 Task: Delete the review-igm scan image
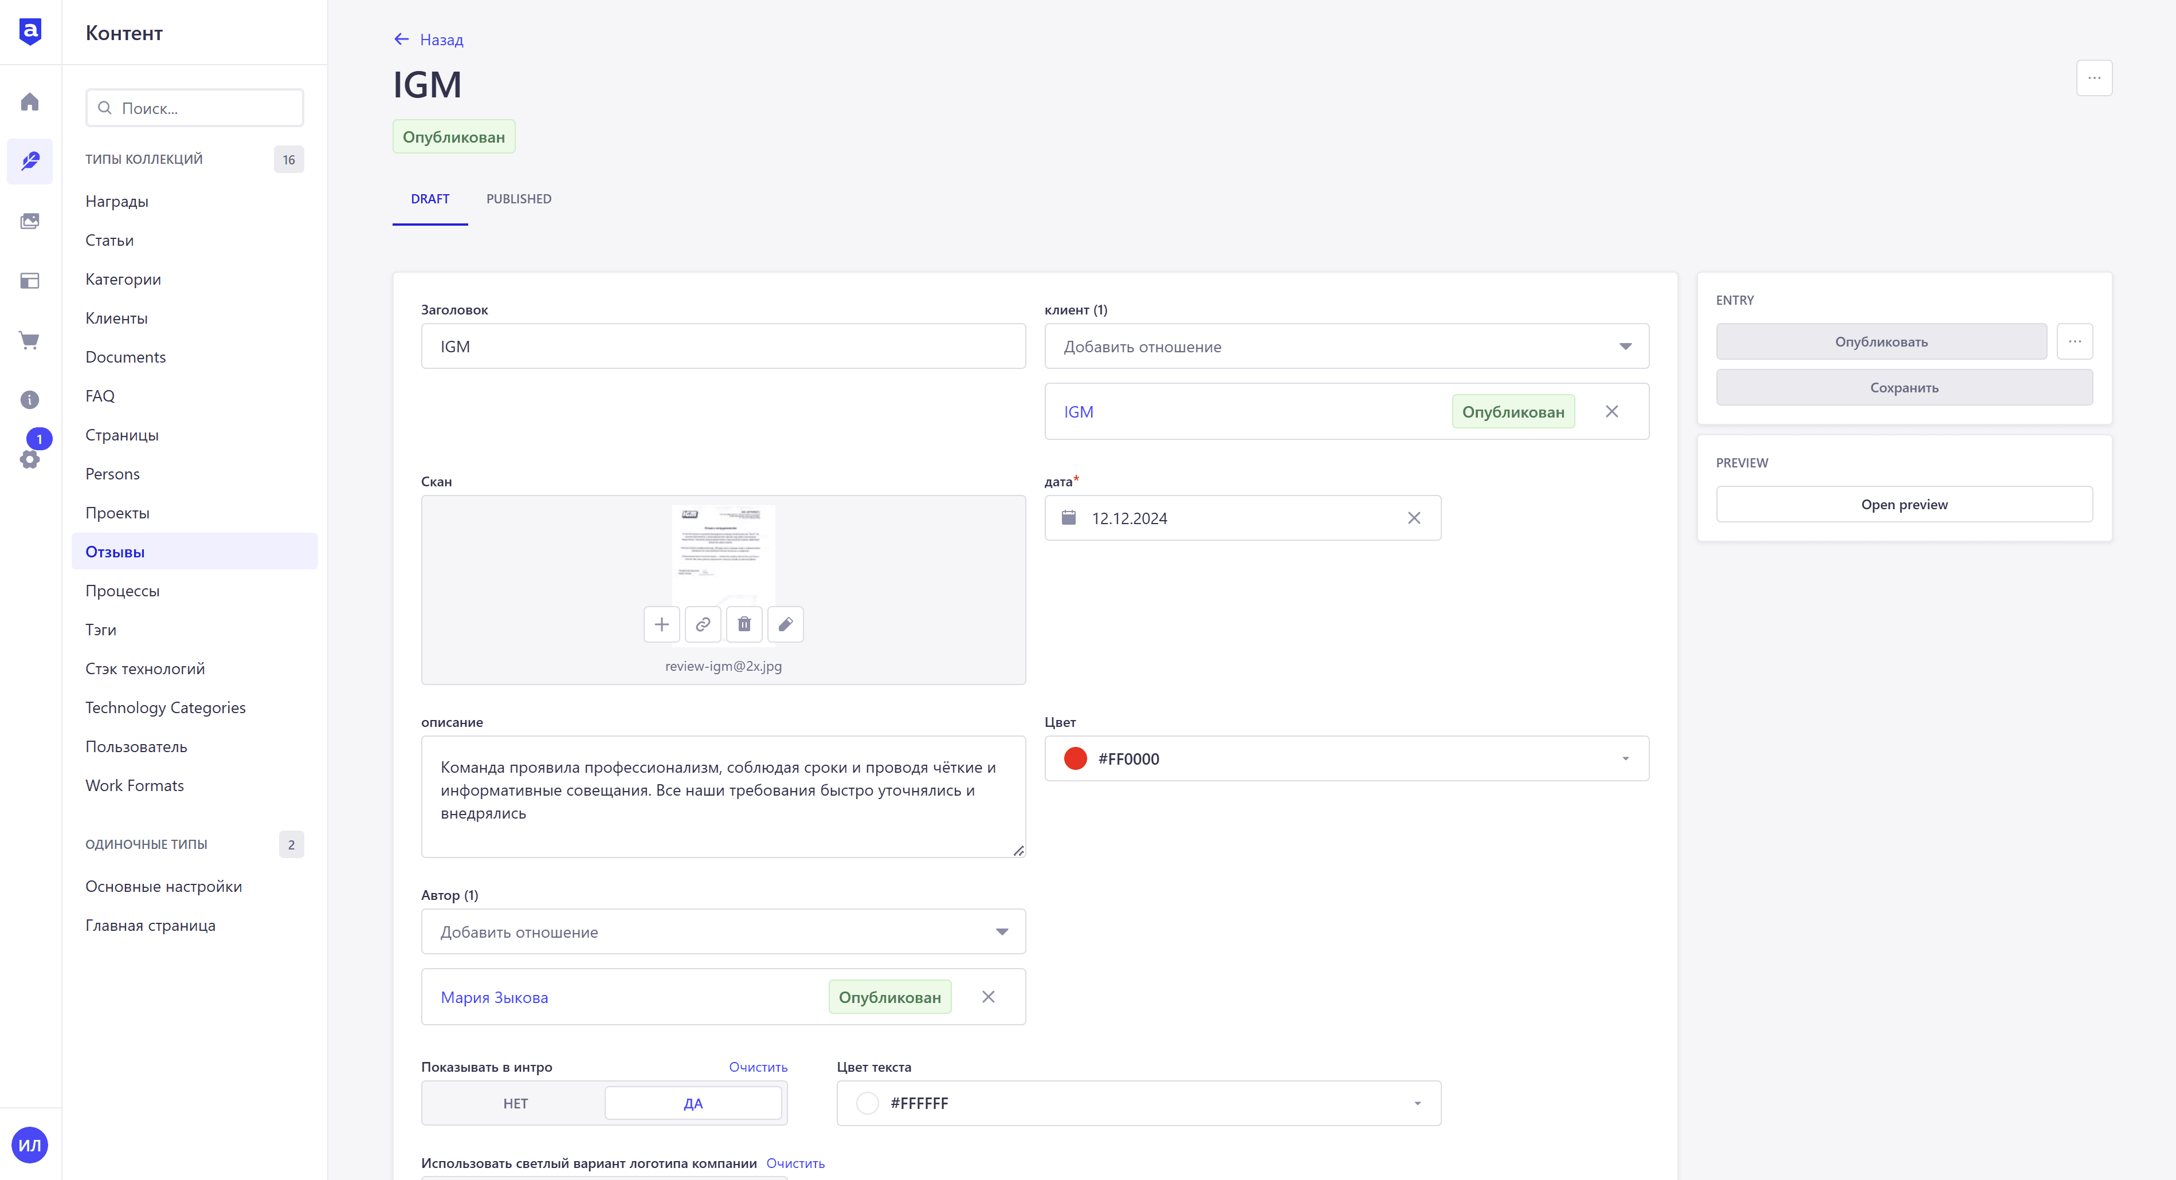coord(744,624)
